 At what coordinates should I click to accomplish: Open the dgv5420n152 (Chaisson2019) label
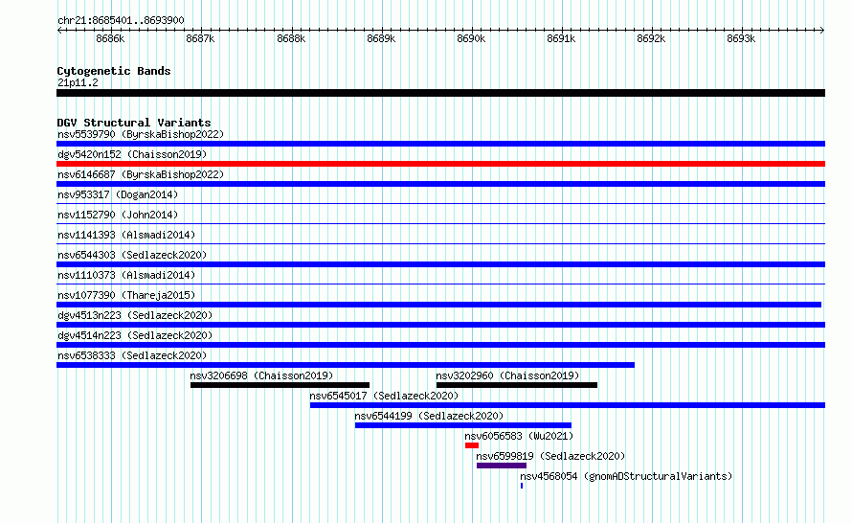(132, 154)
